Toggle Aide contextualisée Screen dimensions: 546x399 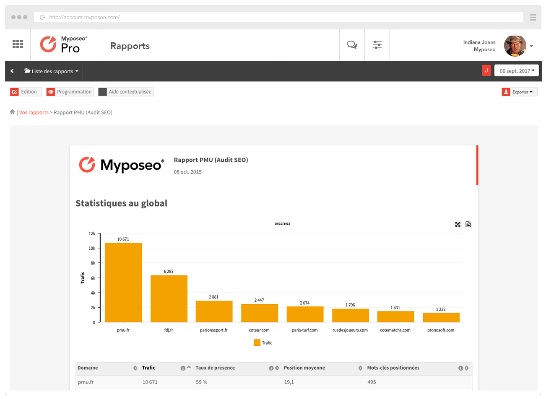click(x=126, y=92)
